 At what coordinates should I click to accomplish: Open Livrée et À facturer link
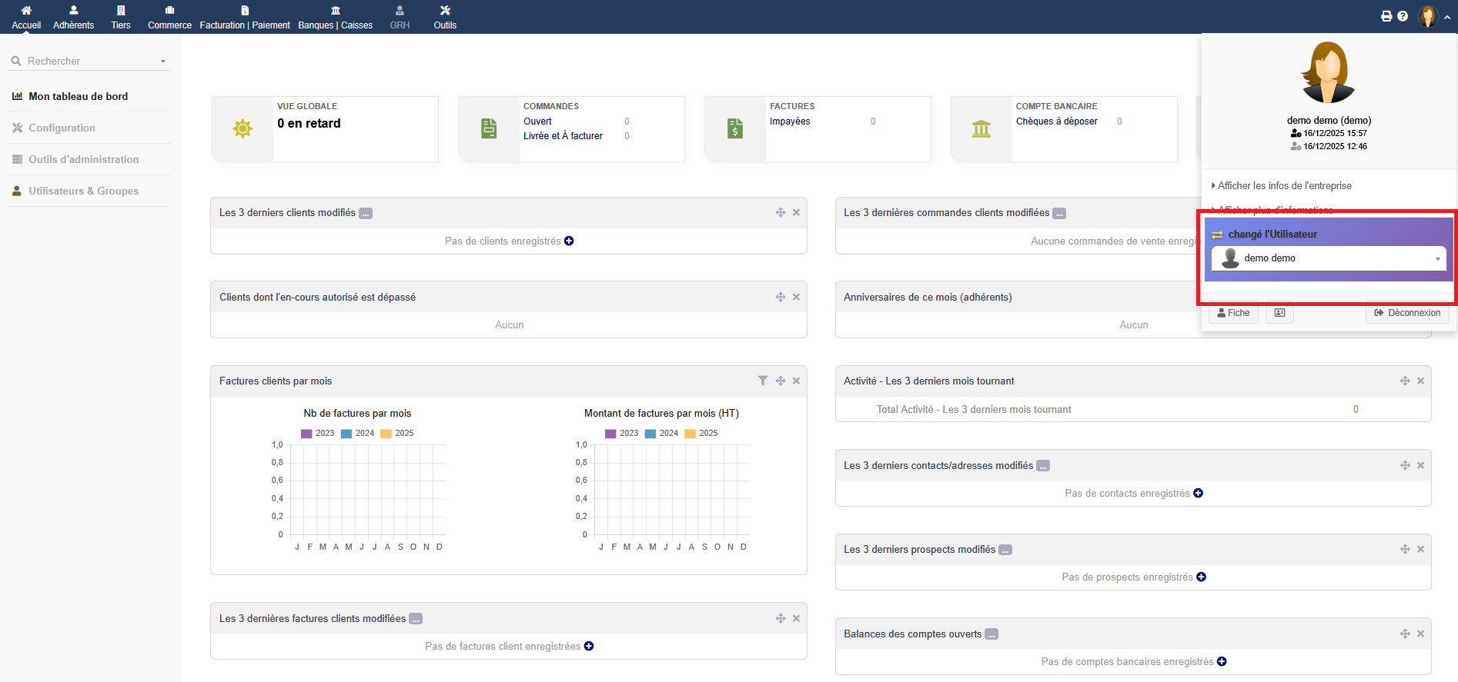[563, 136]
